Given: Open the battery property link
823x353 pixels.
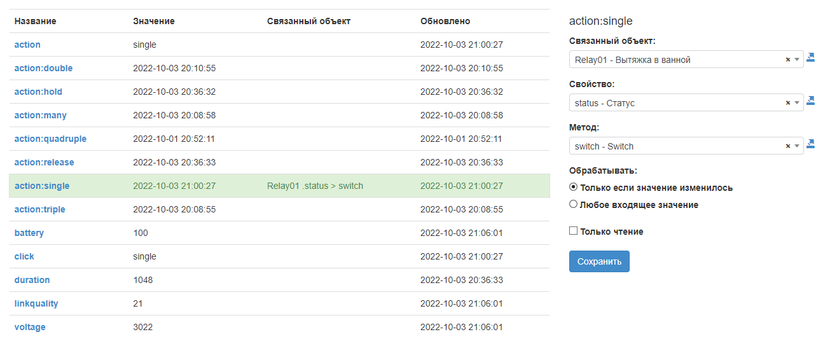Looking at the screenshot, I should coord(29,233).
